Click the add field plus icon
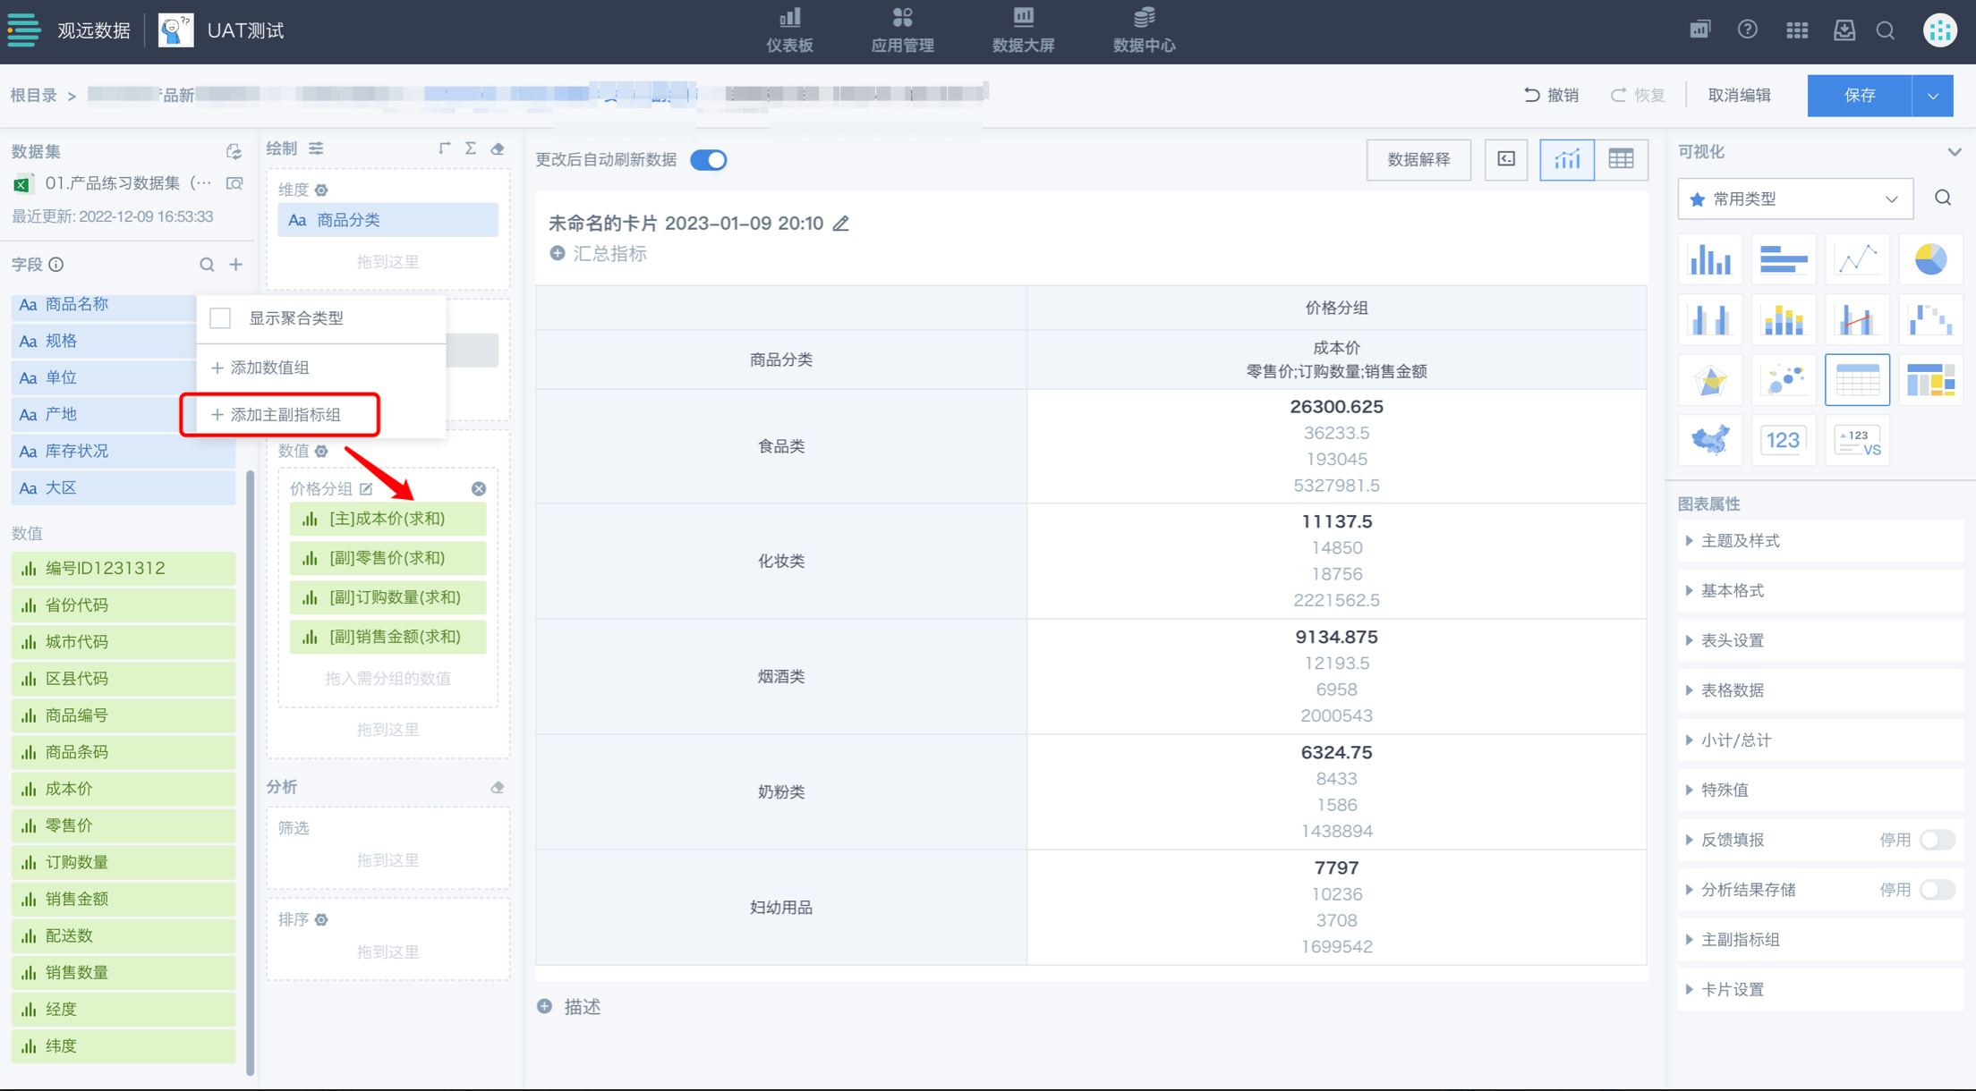The width and height of the screenshot is (1976, 1091). 236,265
